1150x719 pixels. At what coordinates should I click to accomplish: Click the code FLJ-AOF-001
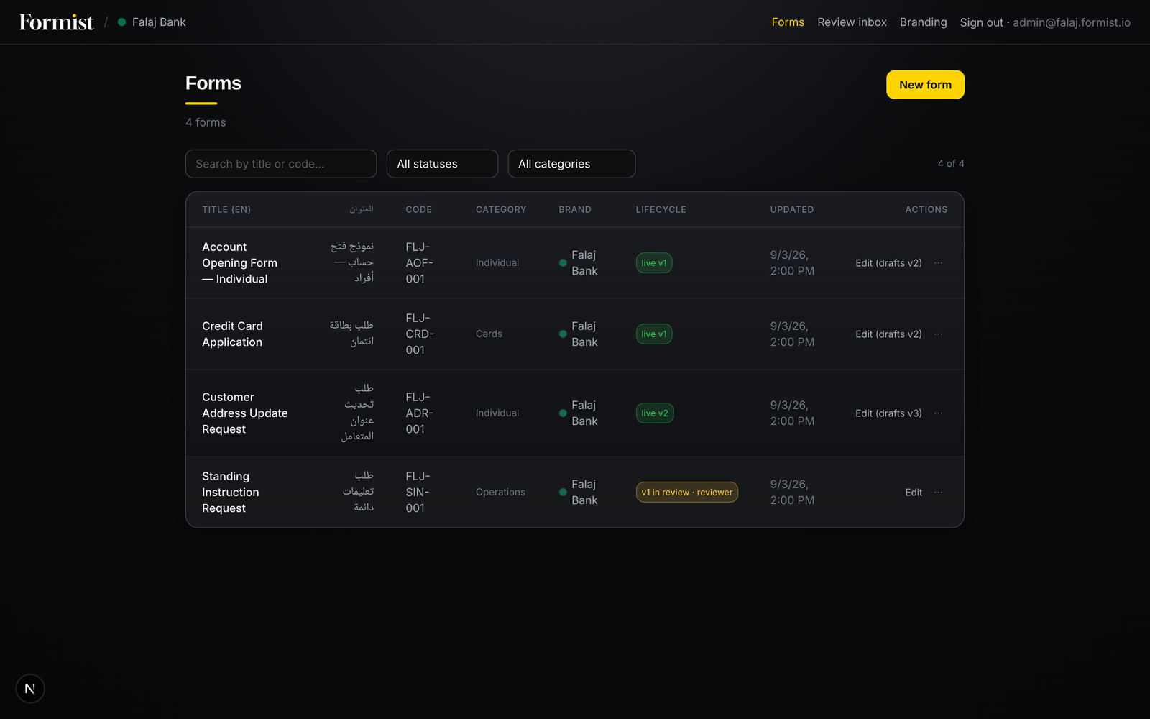pos(419,263)
